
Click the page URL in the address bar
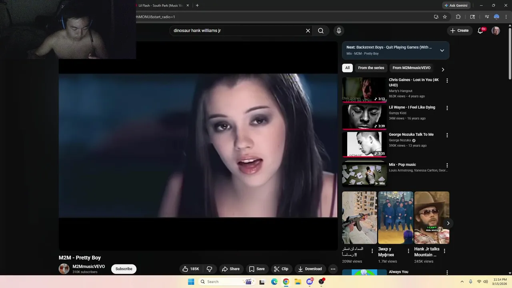pyautogui.click(x=155, y=17)
